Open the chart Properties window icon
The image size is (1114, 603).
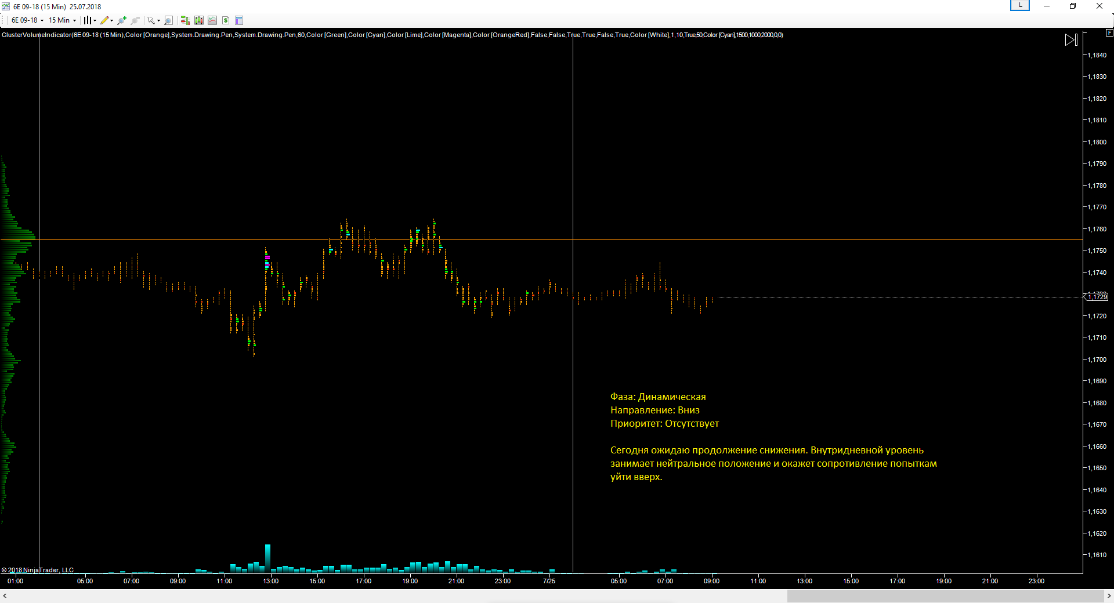(239, 20)
